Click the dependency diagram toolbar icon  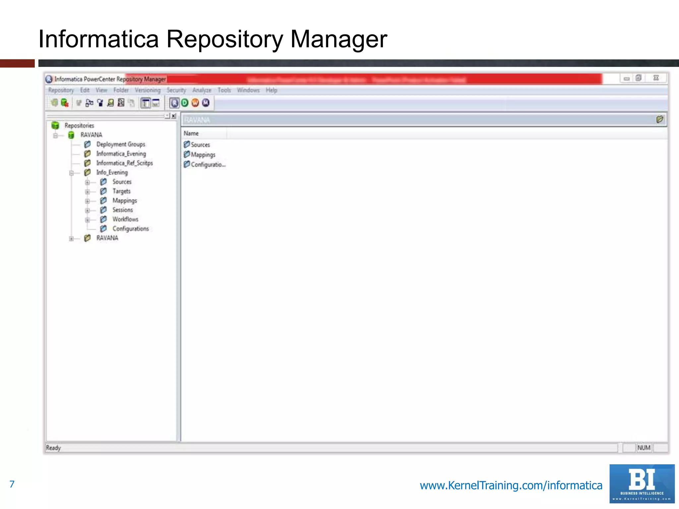point(89,103)
